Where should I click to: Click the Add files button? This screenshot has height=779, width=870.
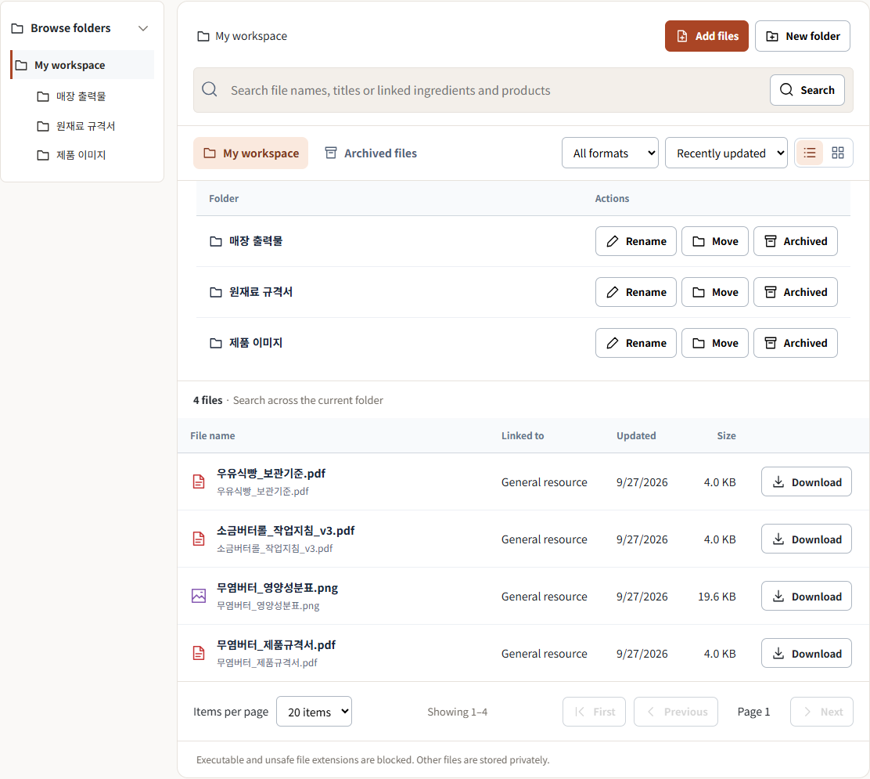(706, 36)
